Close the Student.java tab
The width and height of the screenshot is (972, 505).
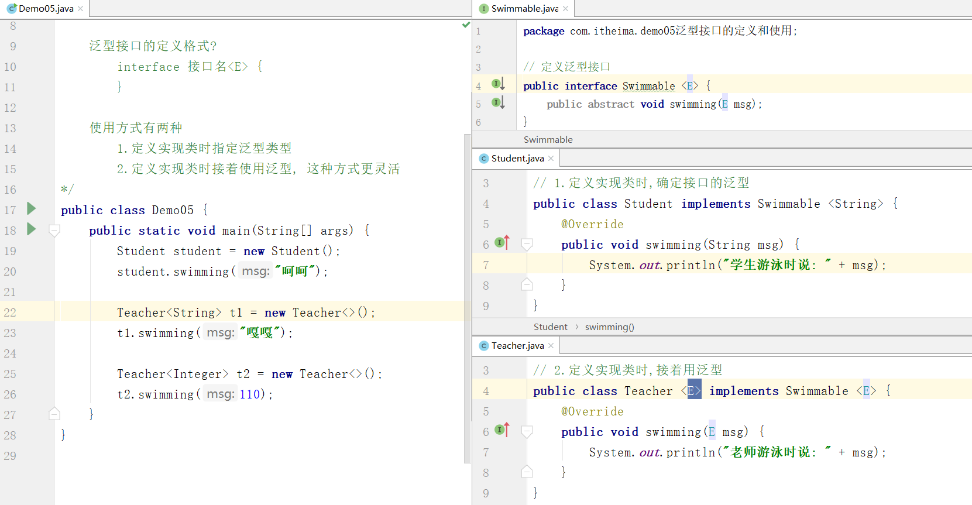point(551,159)
